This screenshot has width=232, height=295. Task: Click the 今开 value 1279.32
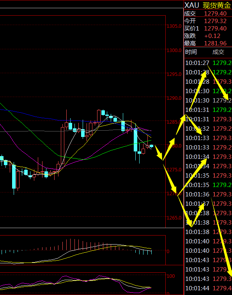tap(215, 21)
